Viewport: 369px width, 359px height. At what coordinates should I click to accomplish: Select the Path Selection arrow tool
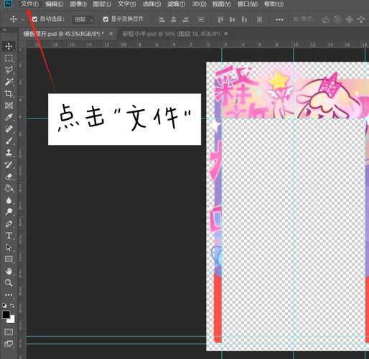(x=9, y=247)
